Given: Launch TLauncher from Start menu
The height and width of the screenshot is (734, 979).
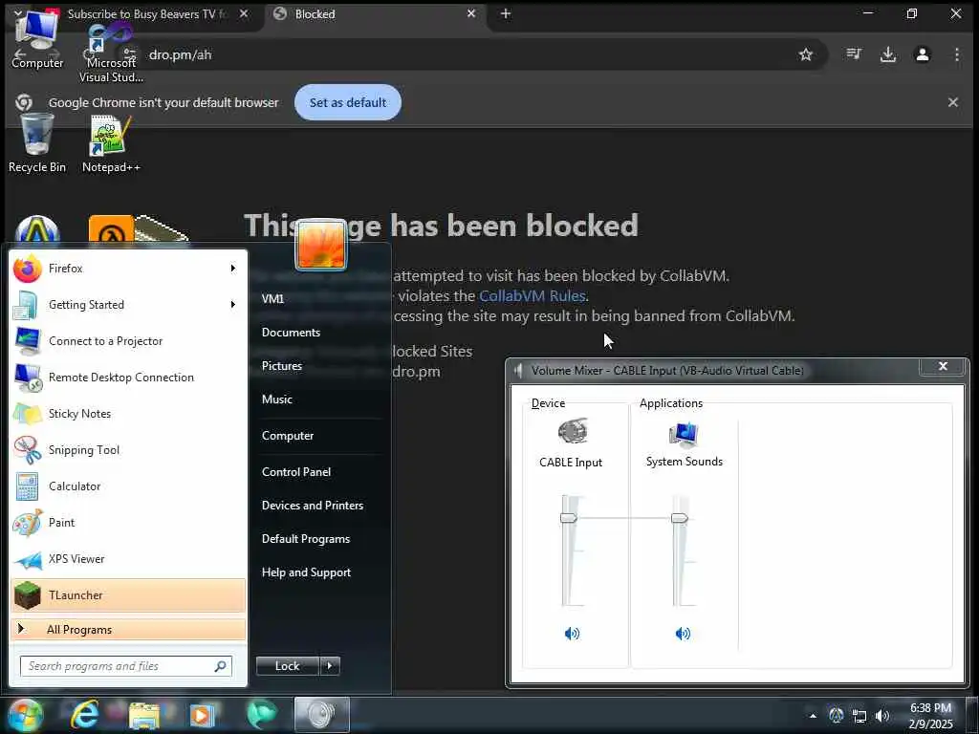Looking at the screenshot, I should pyautogui.click(x=128, y=595).
